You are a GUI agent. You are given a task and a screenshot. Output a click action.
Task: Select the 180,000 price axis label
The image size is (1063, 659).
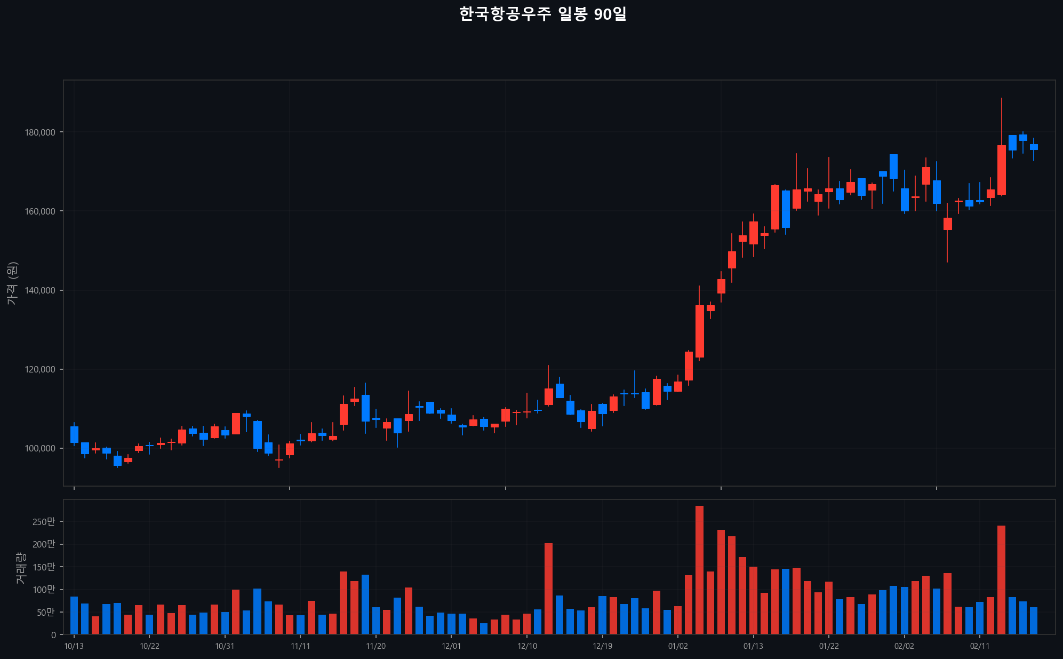(x=40, y=132)
